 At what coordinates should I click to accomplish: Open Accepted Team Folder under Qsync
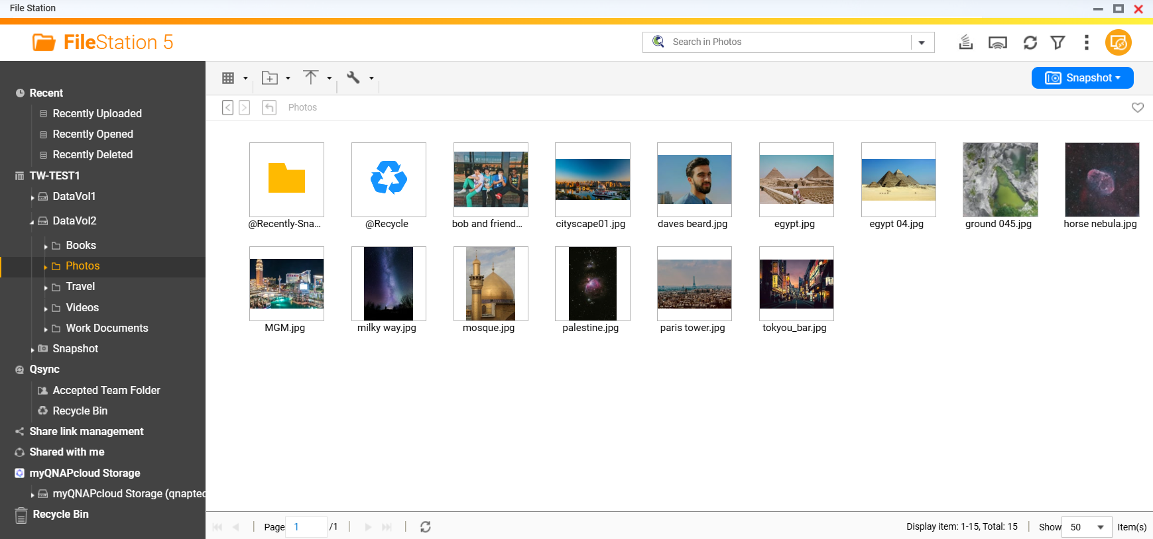pyautogui.click(x=106, y=390)
